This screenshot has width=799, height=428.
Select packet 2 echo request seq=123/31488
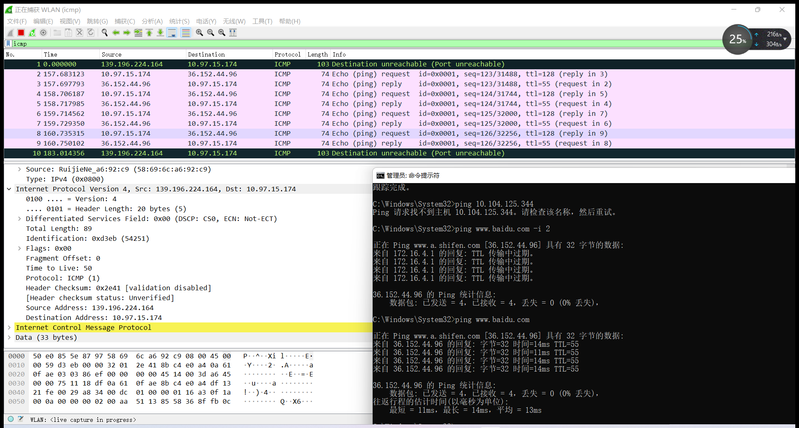(x=399, y=74)
